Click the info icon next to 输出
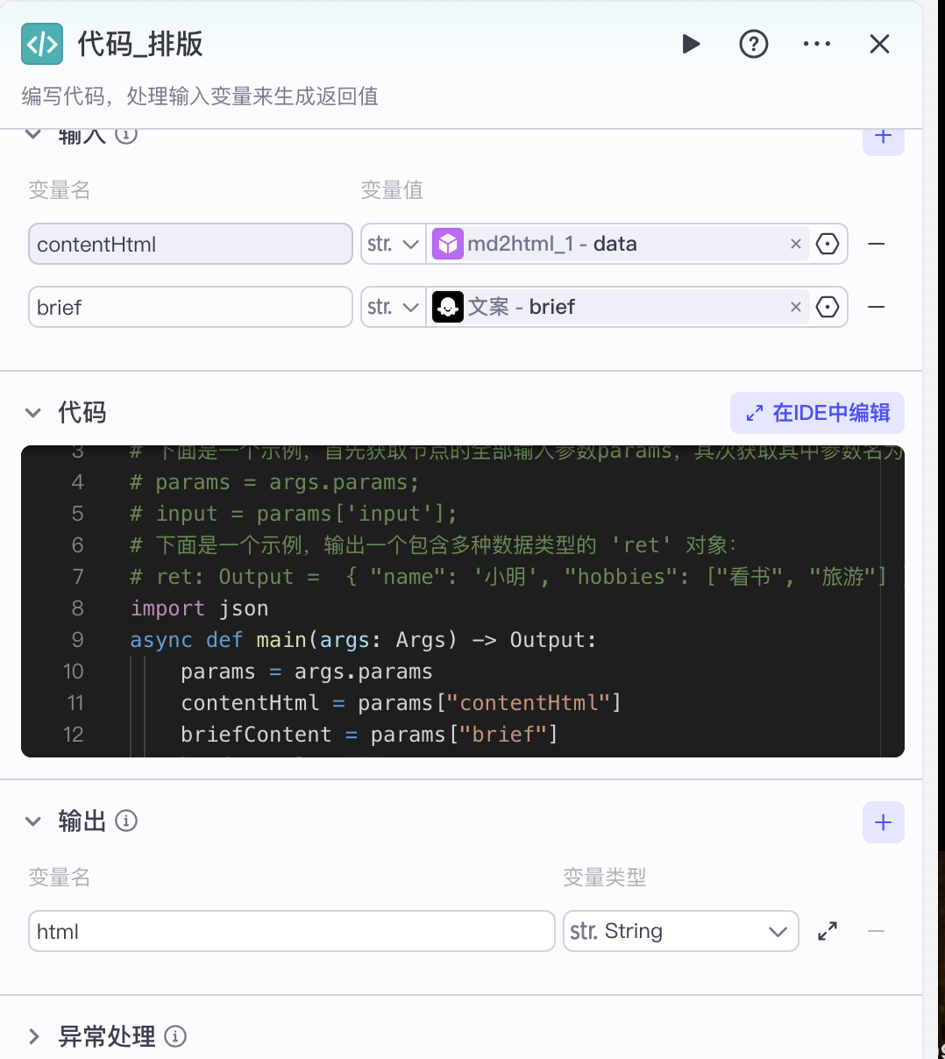Screen dimensions: 945x1059 (126, 821)
